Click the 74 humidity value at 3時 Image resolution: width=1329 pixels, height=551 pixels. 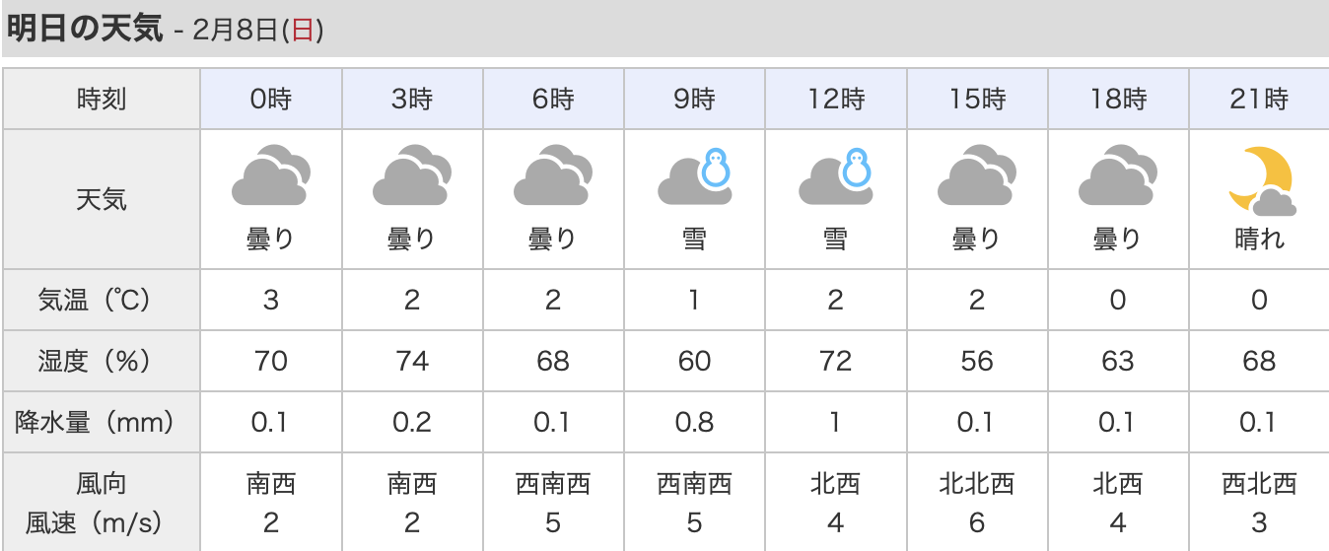tap(412, 361)
